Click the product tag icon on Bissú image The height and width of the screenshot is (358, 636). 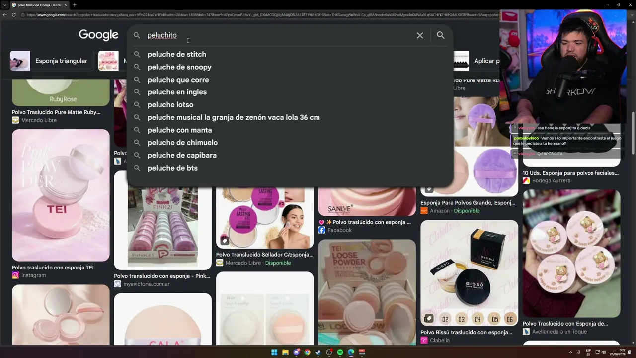pos(429,319)
